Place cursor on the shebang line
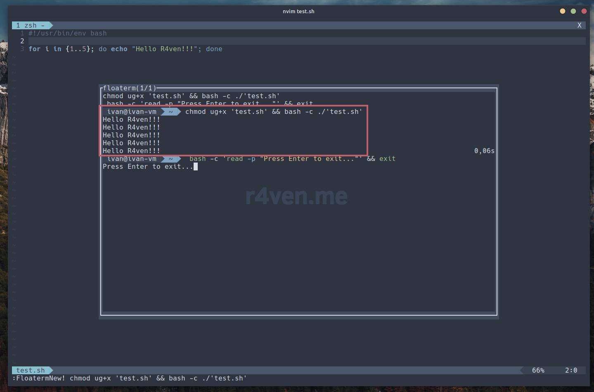Screen dimensions: 594x392 (67, 33)
